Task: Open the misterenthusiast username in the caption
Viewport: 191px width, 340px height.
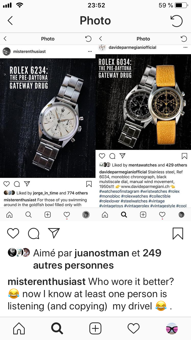Action: click(47, 282)
